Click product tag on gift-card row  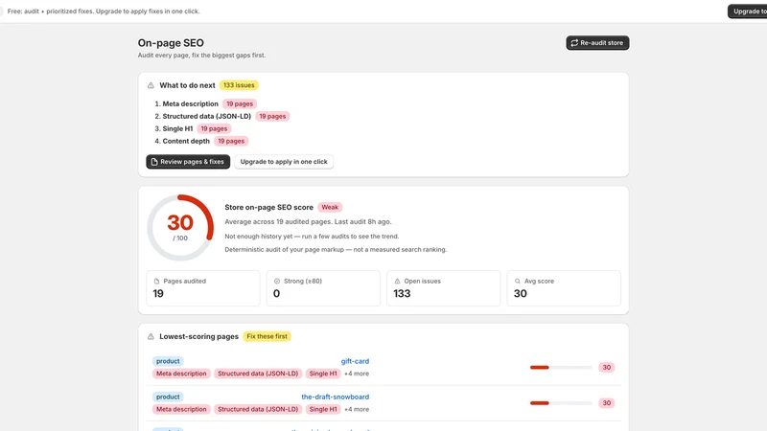click(168, 361)
